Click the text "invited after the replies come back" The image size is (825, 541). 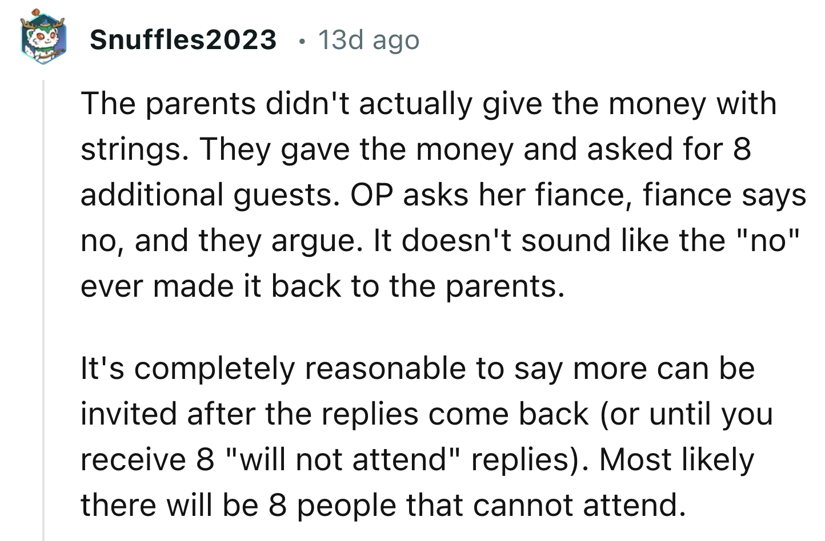[335, 414]
